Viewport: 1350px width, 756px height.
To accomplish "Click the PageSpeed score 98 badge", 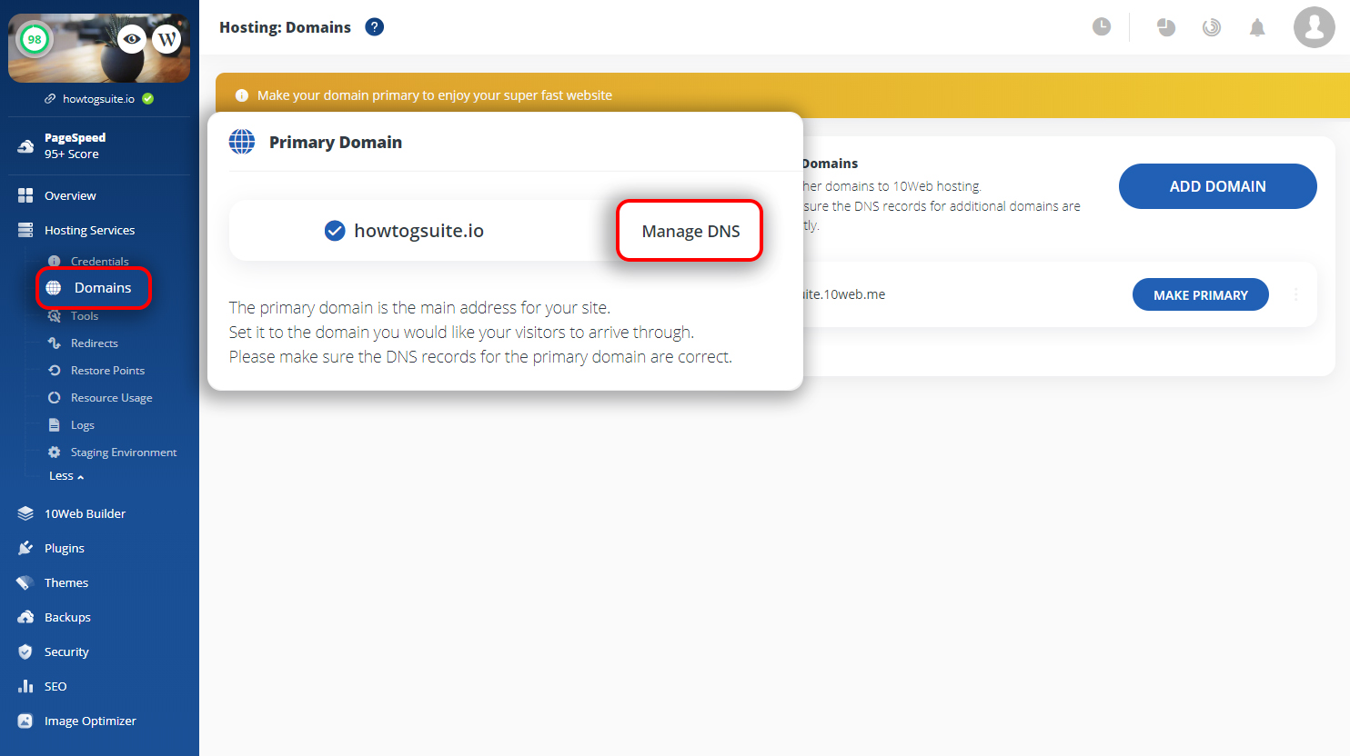I will click(x=35, y=39).
